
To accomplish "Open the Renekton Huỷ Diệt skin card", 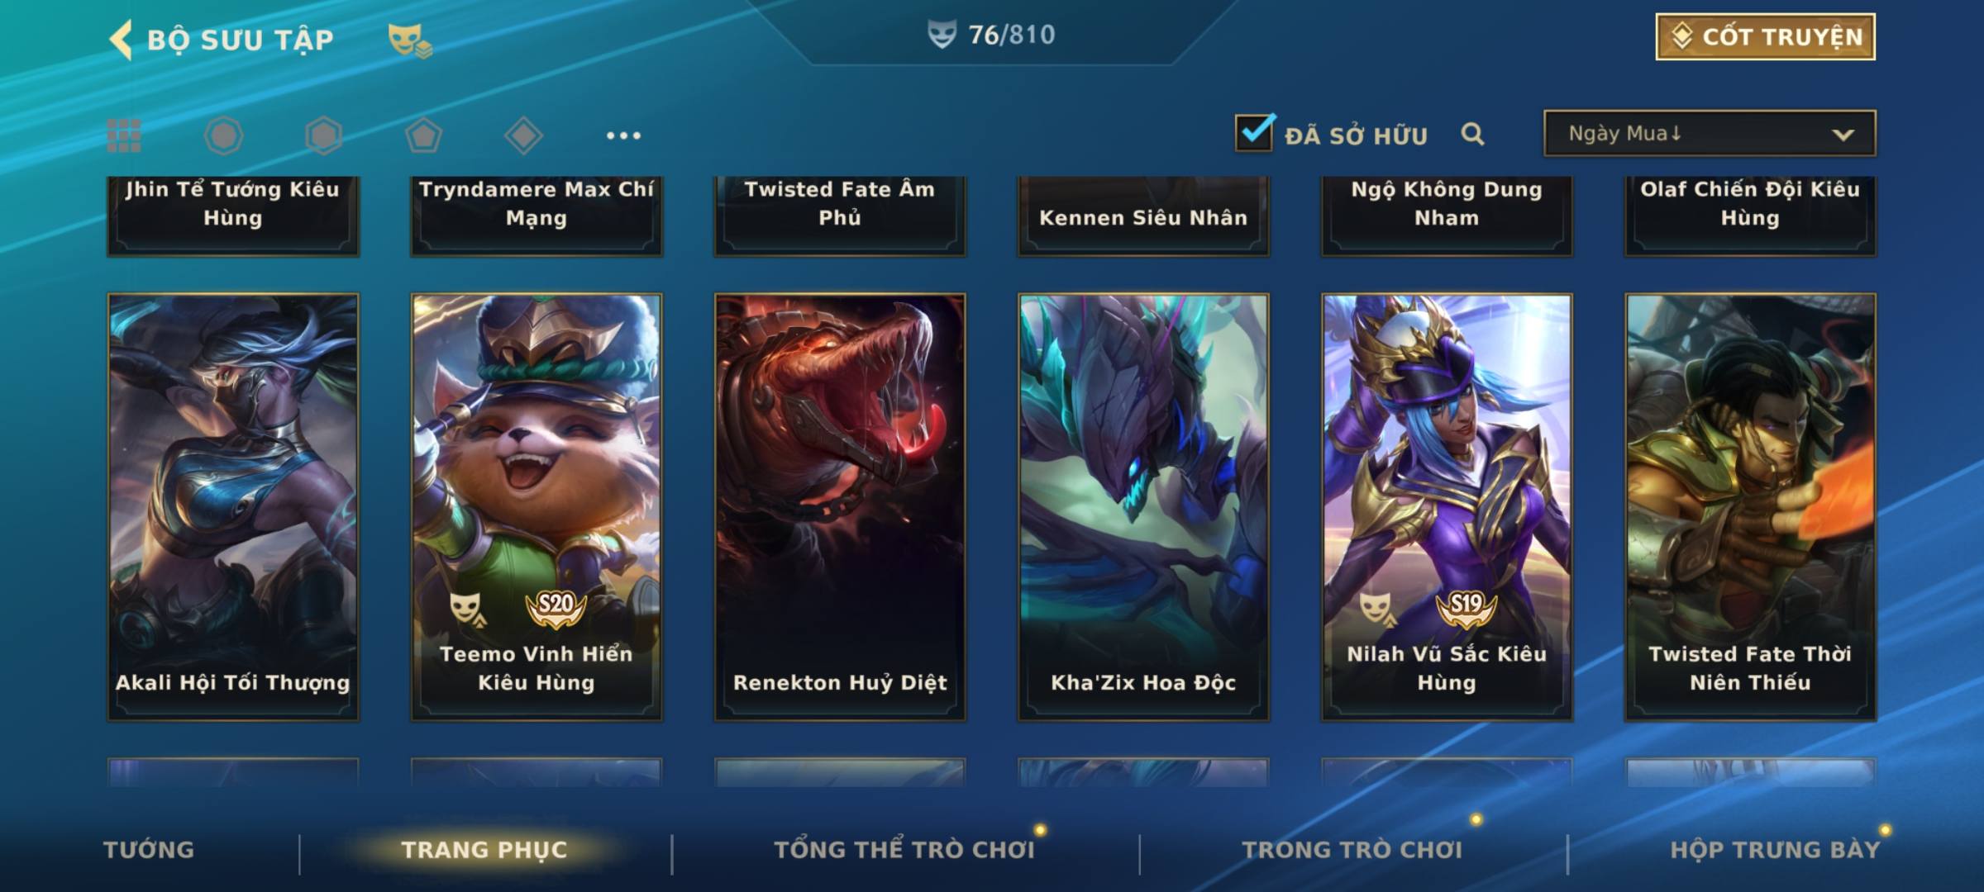I will coord(840,507).
